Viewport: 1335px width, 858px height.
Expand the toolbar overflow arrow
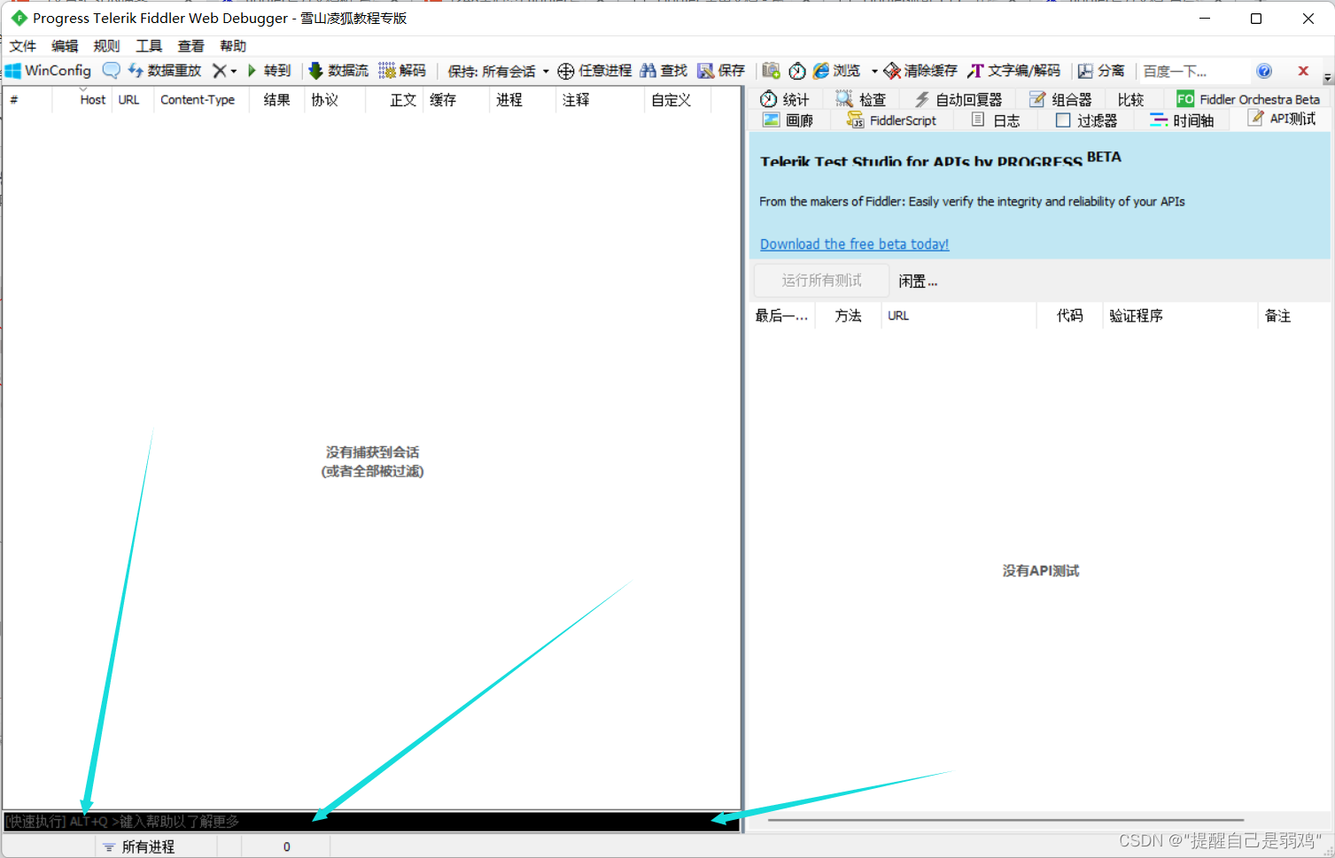click(x=1327, y=78)
